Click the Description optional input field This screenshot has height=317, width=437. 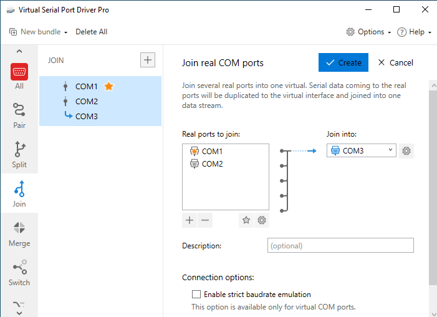[x=340, y=245]
